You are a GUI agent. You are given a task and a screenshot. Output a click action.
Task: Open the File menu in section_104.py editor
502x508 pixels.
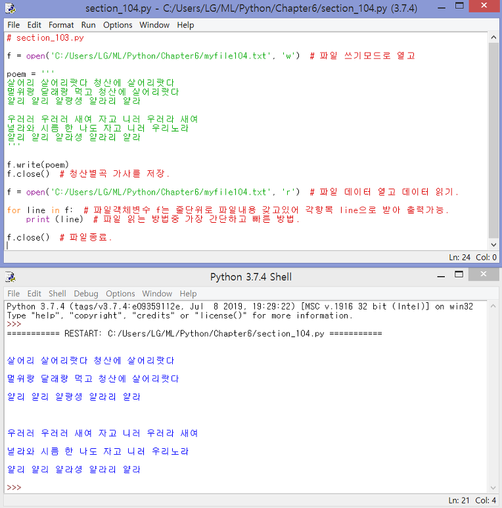coord(14,25)
